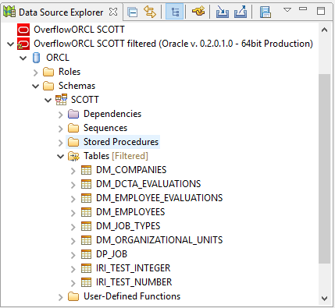
Task: Select the Sequences tree item
Action: (105, 128)
